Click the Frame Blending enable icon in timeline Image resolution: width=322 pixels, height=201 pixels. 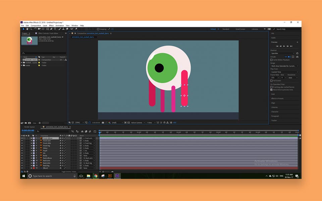pyautogui.click(x=86, y=131)
